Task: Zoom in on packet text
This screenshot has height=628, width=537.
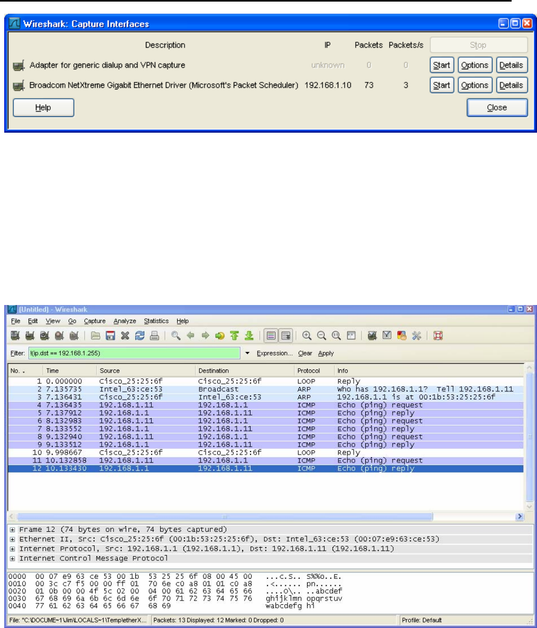Action: click(307, 336)
